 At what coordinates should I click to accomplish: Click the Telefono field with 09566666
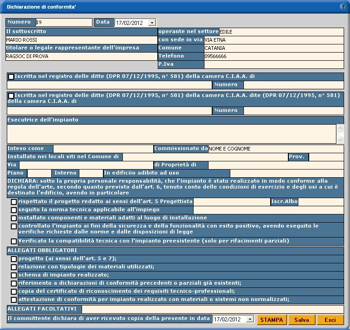click(x=274, y=56)
